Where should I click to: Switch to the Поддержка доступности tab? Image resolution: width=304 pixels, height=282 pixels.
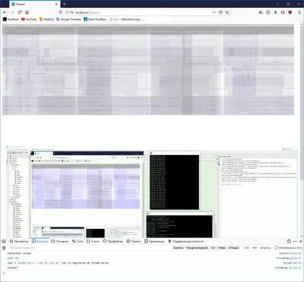[186, 241]
